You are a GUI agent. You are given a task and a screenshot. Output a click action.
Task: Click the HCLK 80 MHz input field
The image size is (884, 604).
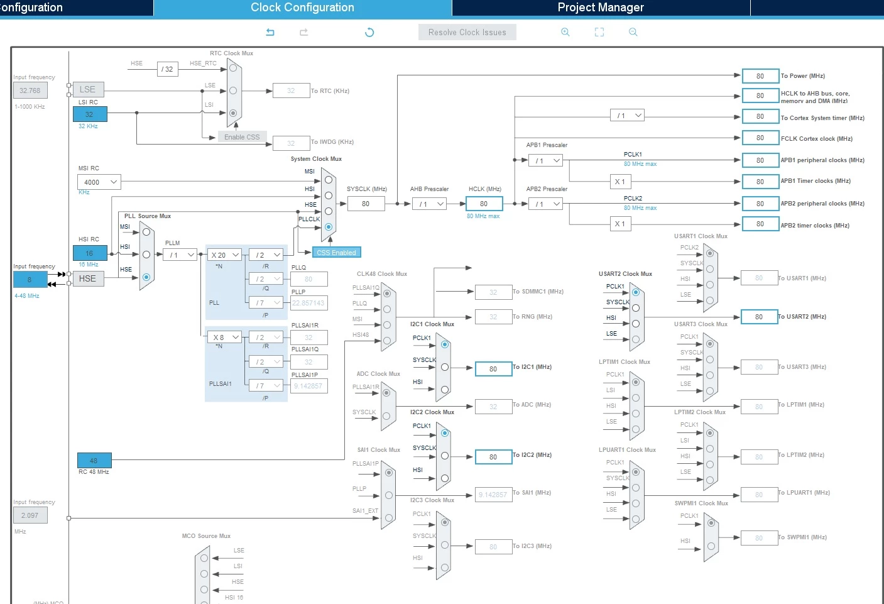(484, 204)
